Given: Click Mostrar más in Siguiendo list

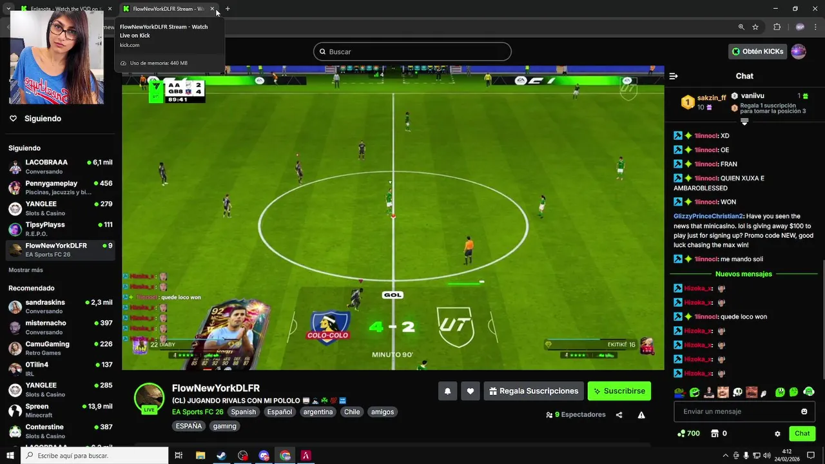Looking at the screenshot, I should pyautogui.click(x=26, y=270).
